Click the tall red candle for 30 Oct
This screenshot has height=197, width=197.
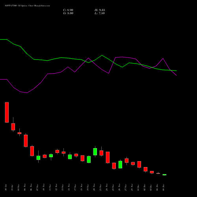coord(7,112)
